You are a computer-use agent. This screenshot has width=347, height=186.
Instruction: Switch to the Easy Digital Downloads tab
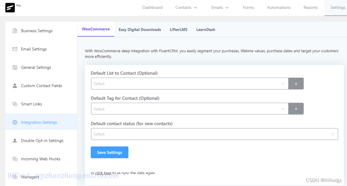click(x=140, y=29)
